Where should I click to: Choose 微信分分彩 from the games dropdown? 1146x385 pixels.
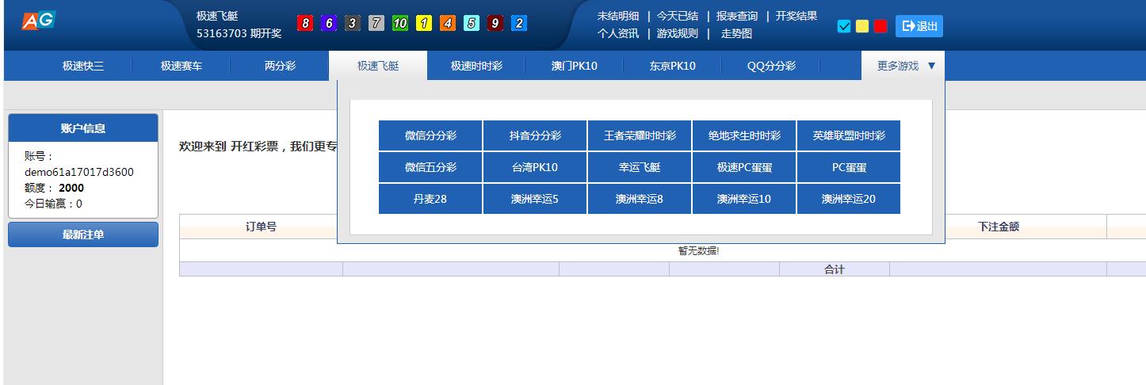tap(430, 135)
